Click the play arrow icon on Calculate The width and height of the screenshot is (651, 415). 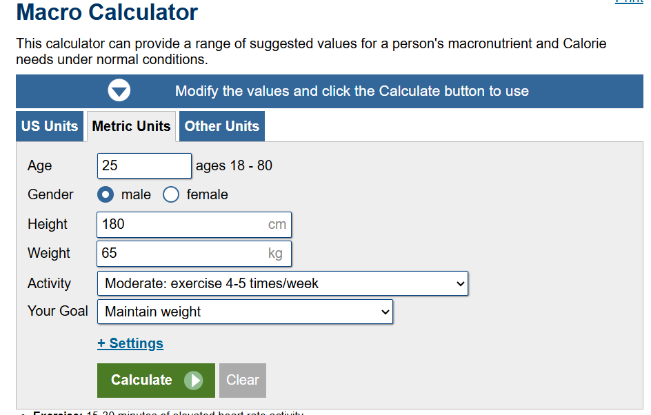click(x=194, y=380)
